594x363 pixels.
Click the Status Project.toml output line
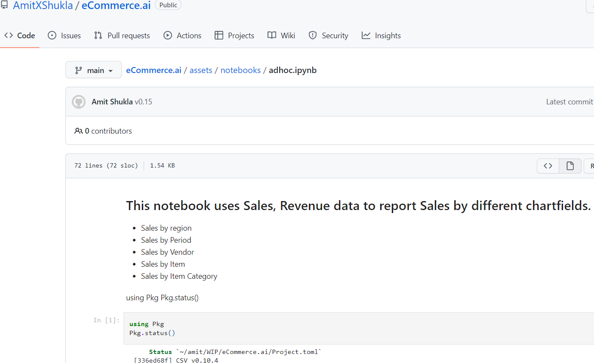[235, 352]
